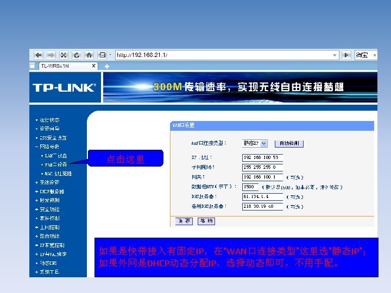This screenshot has width=391, height=293.
Task: Click the DNS服务器 field with 61.134.1.4
Action: tap(262, 196)
